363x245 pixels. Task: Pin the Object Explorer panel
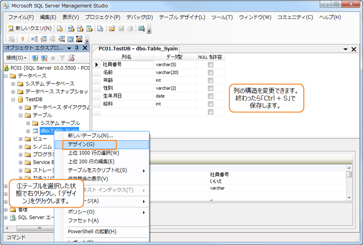77,48
